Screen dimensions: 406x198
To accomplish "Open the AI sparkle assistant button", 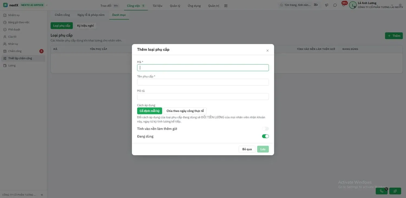I will [x=395, y=191].
